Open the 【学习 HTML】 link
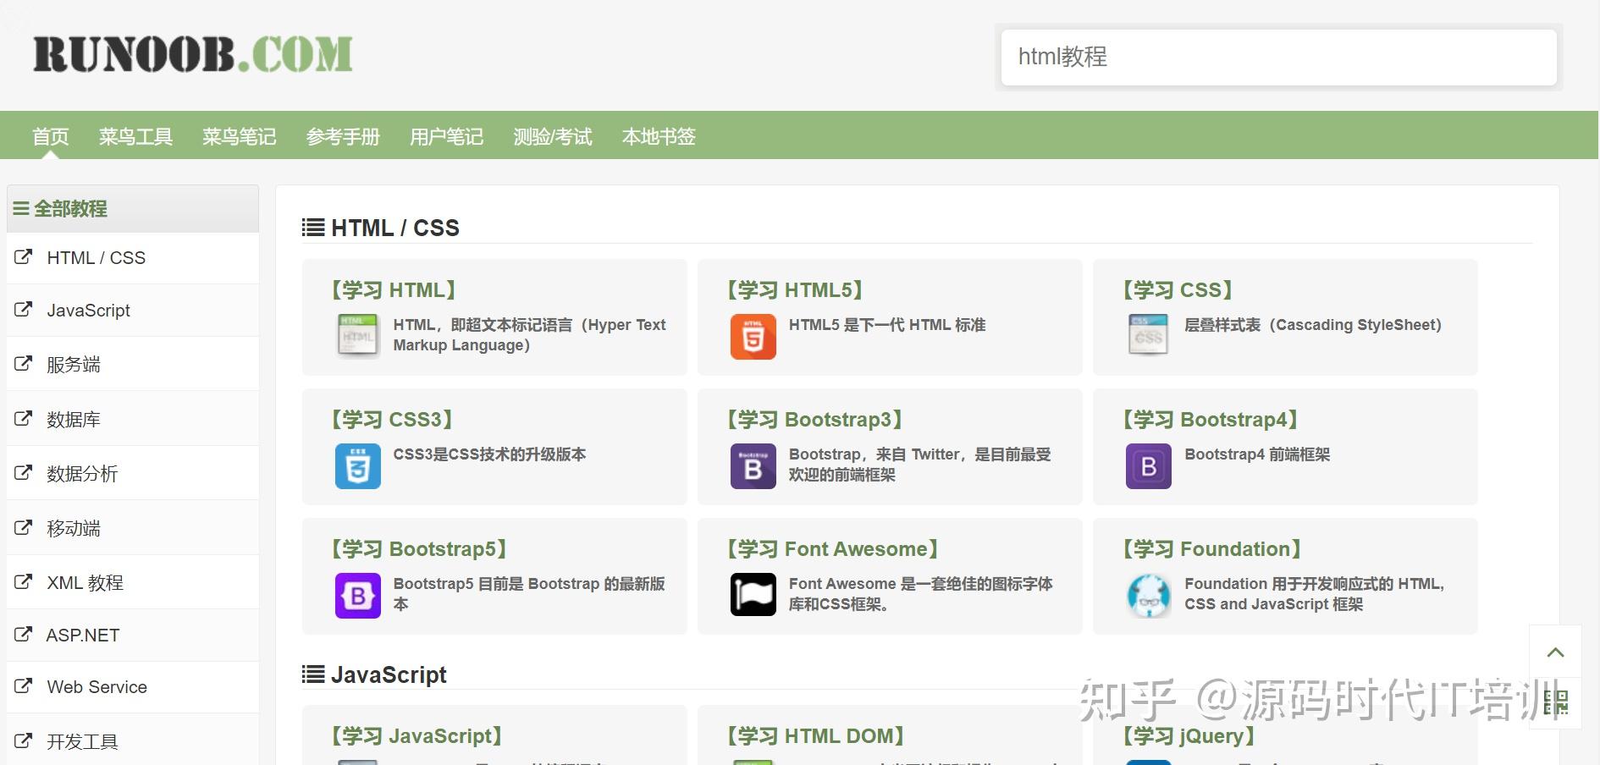The height and width of the screenshot is (765, 1600). (393, 290)
